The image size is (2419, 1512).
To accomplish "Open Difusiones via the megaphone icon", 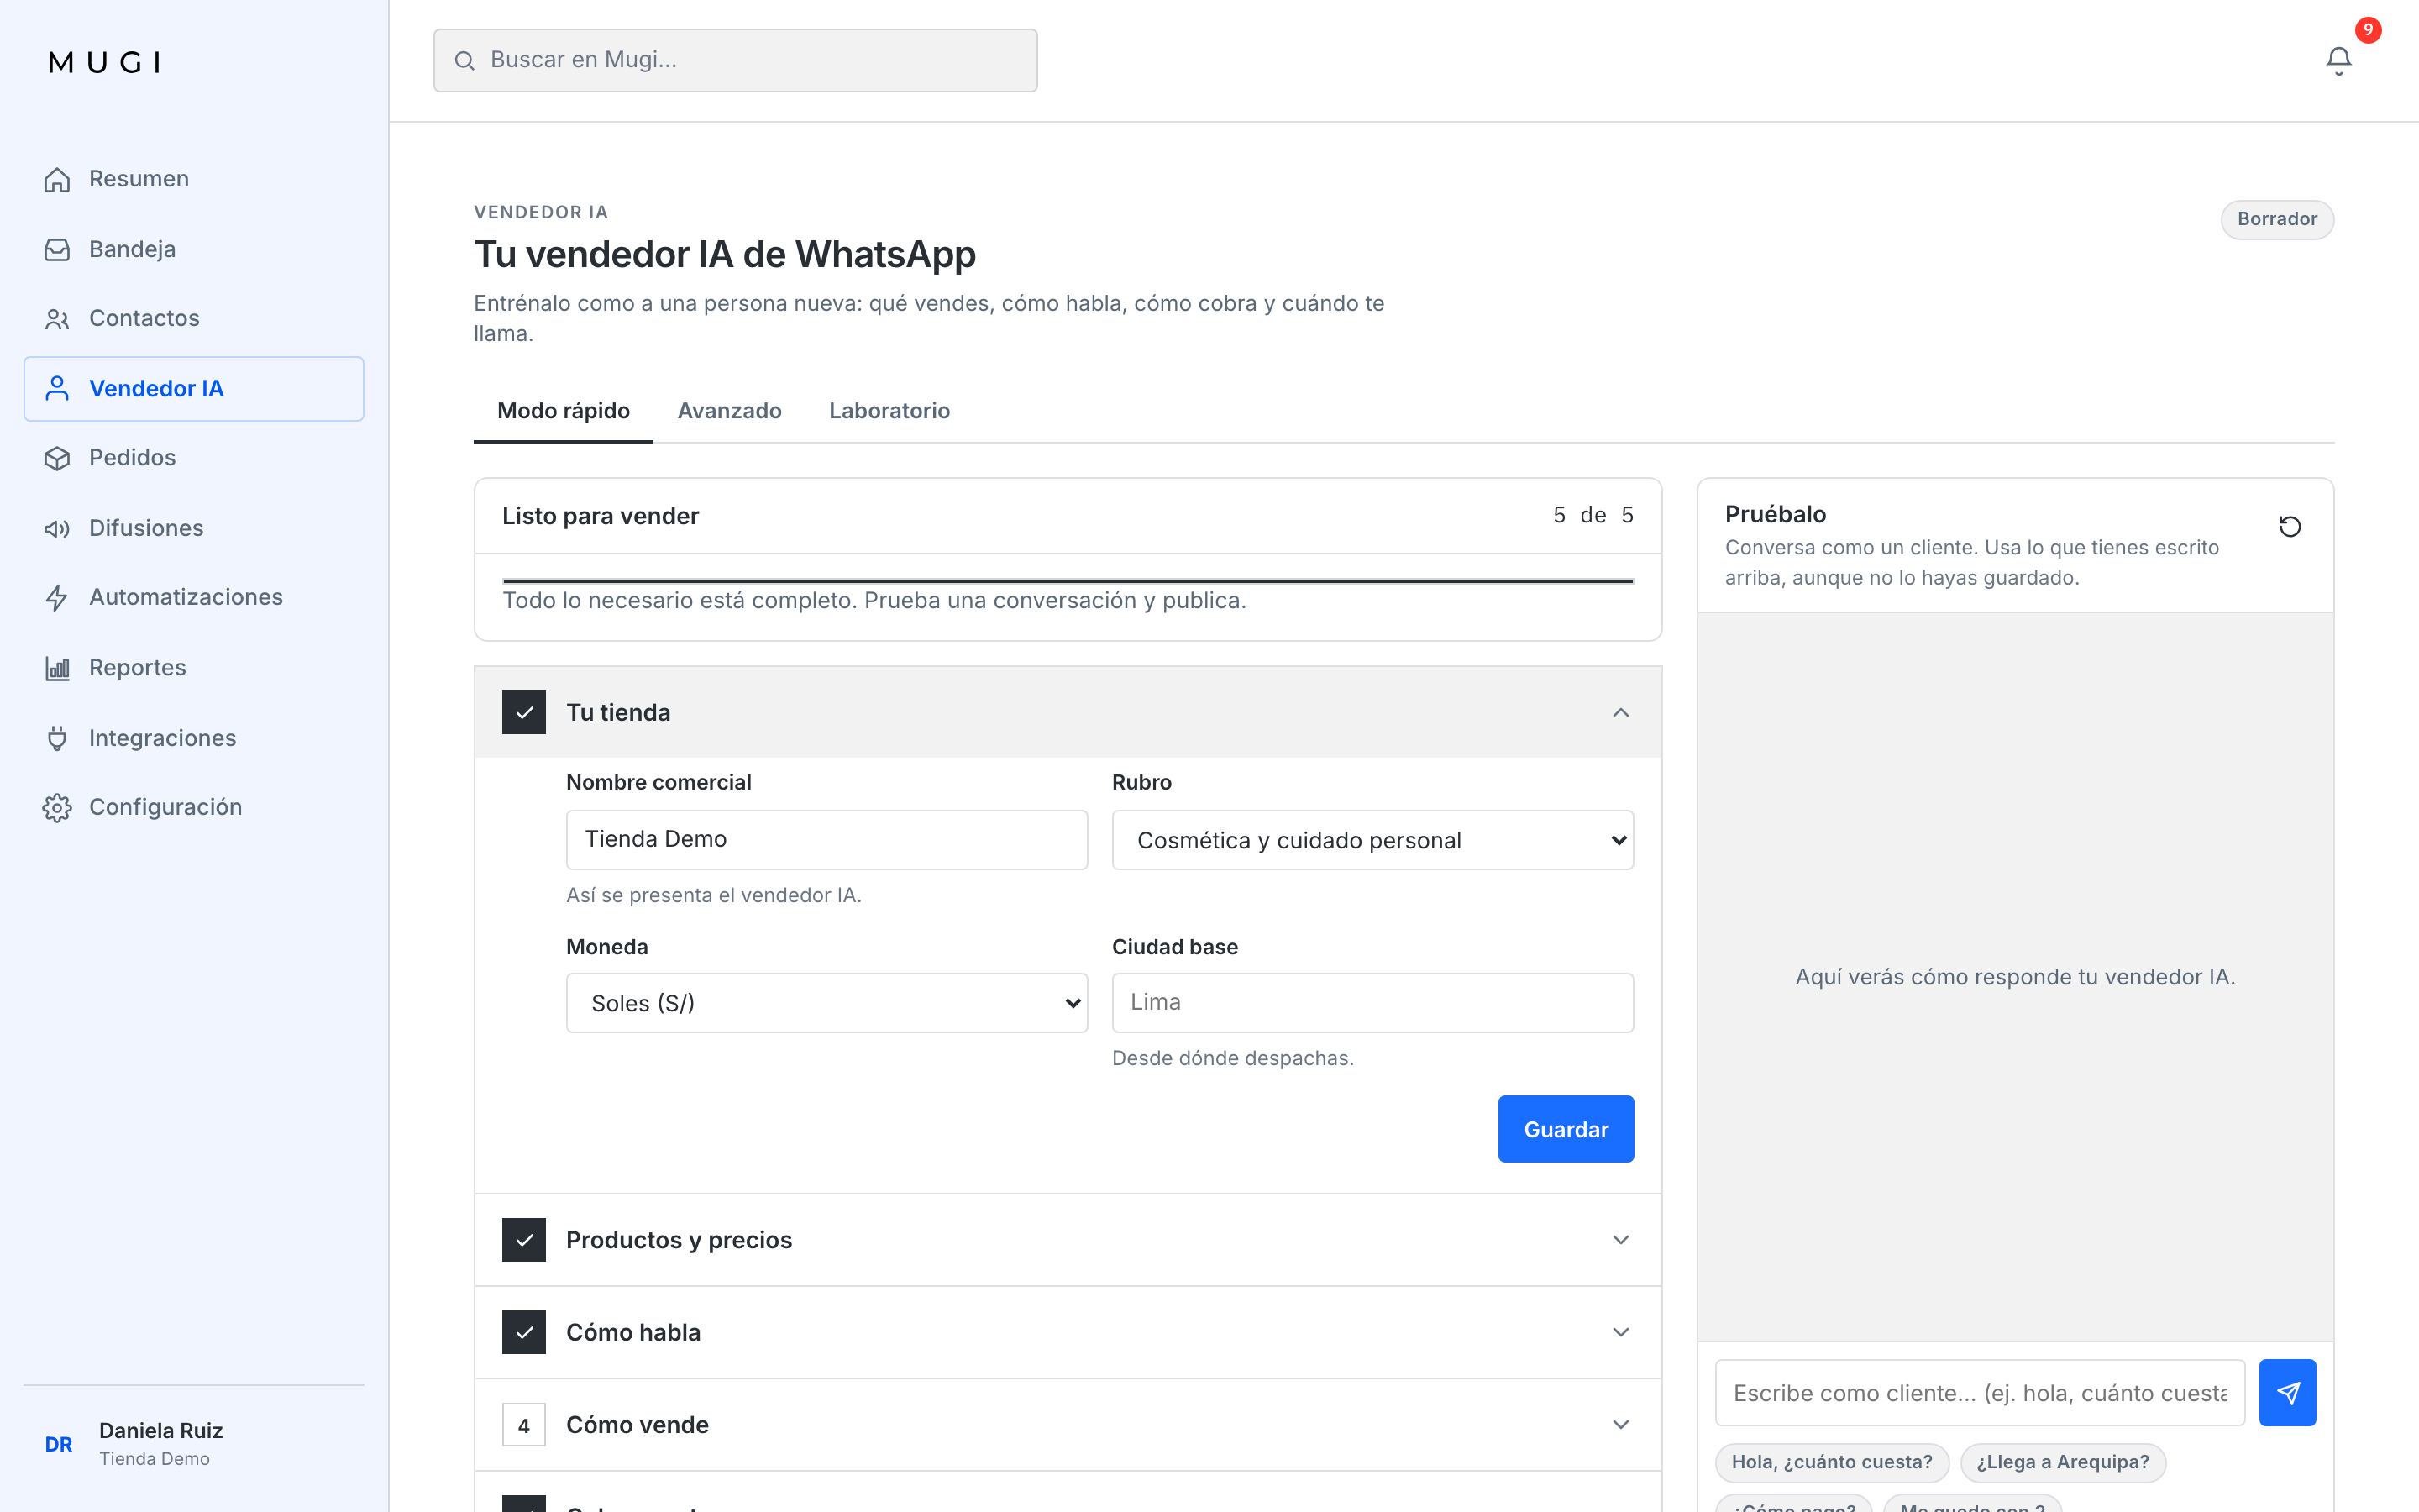I will (x=57, y=528).
